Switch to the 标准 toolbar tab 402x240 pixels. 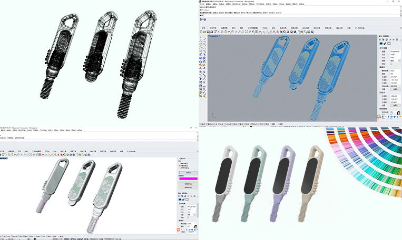tap(203, 28)
